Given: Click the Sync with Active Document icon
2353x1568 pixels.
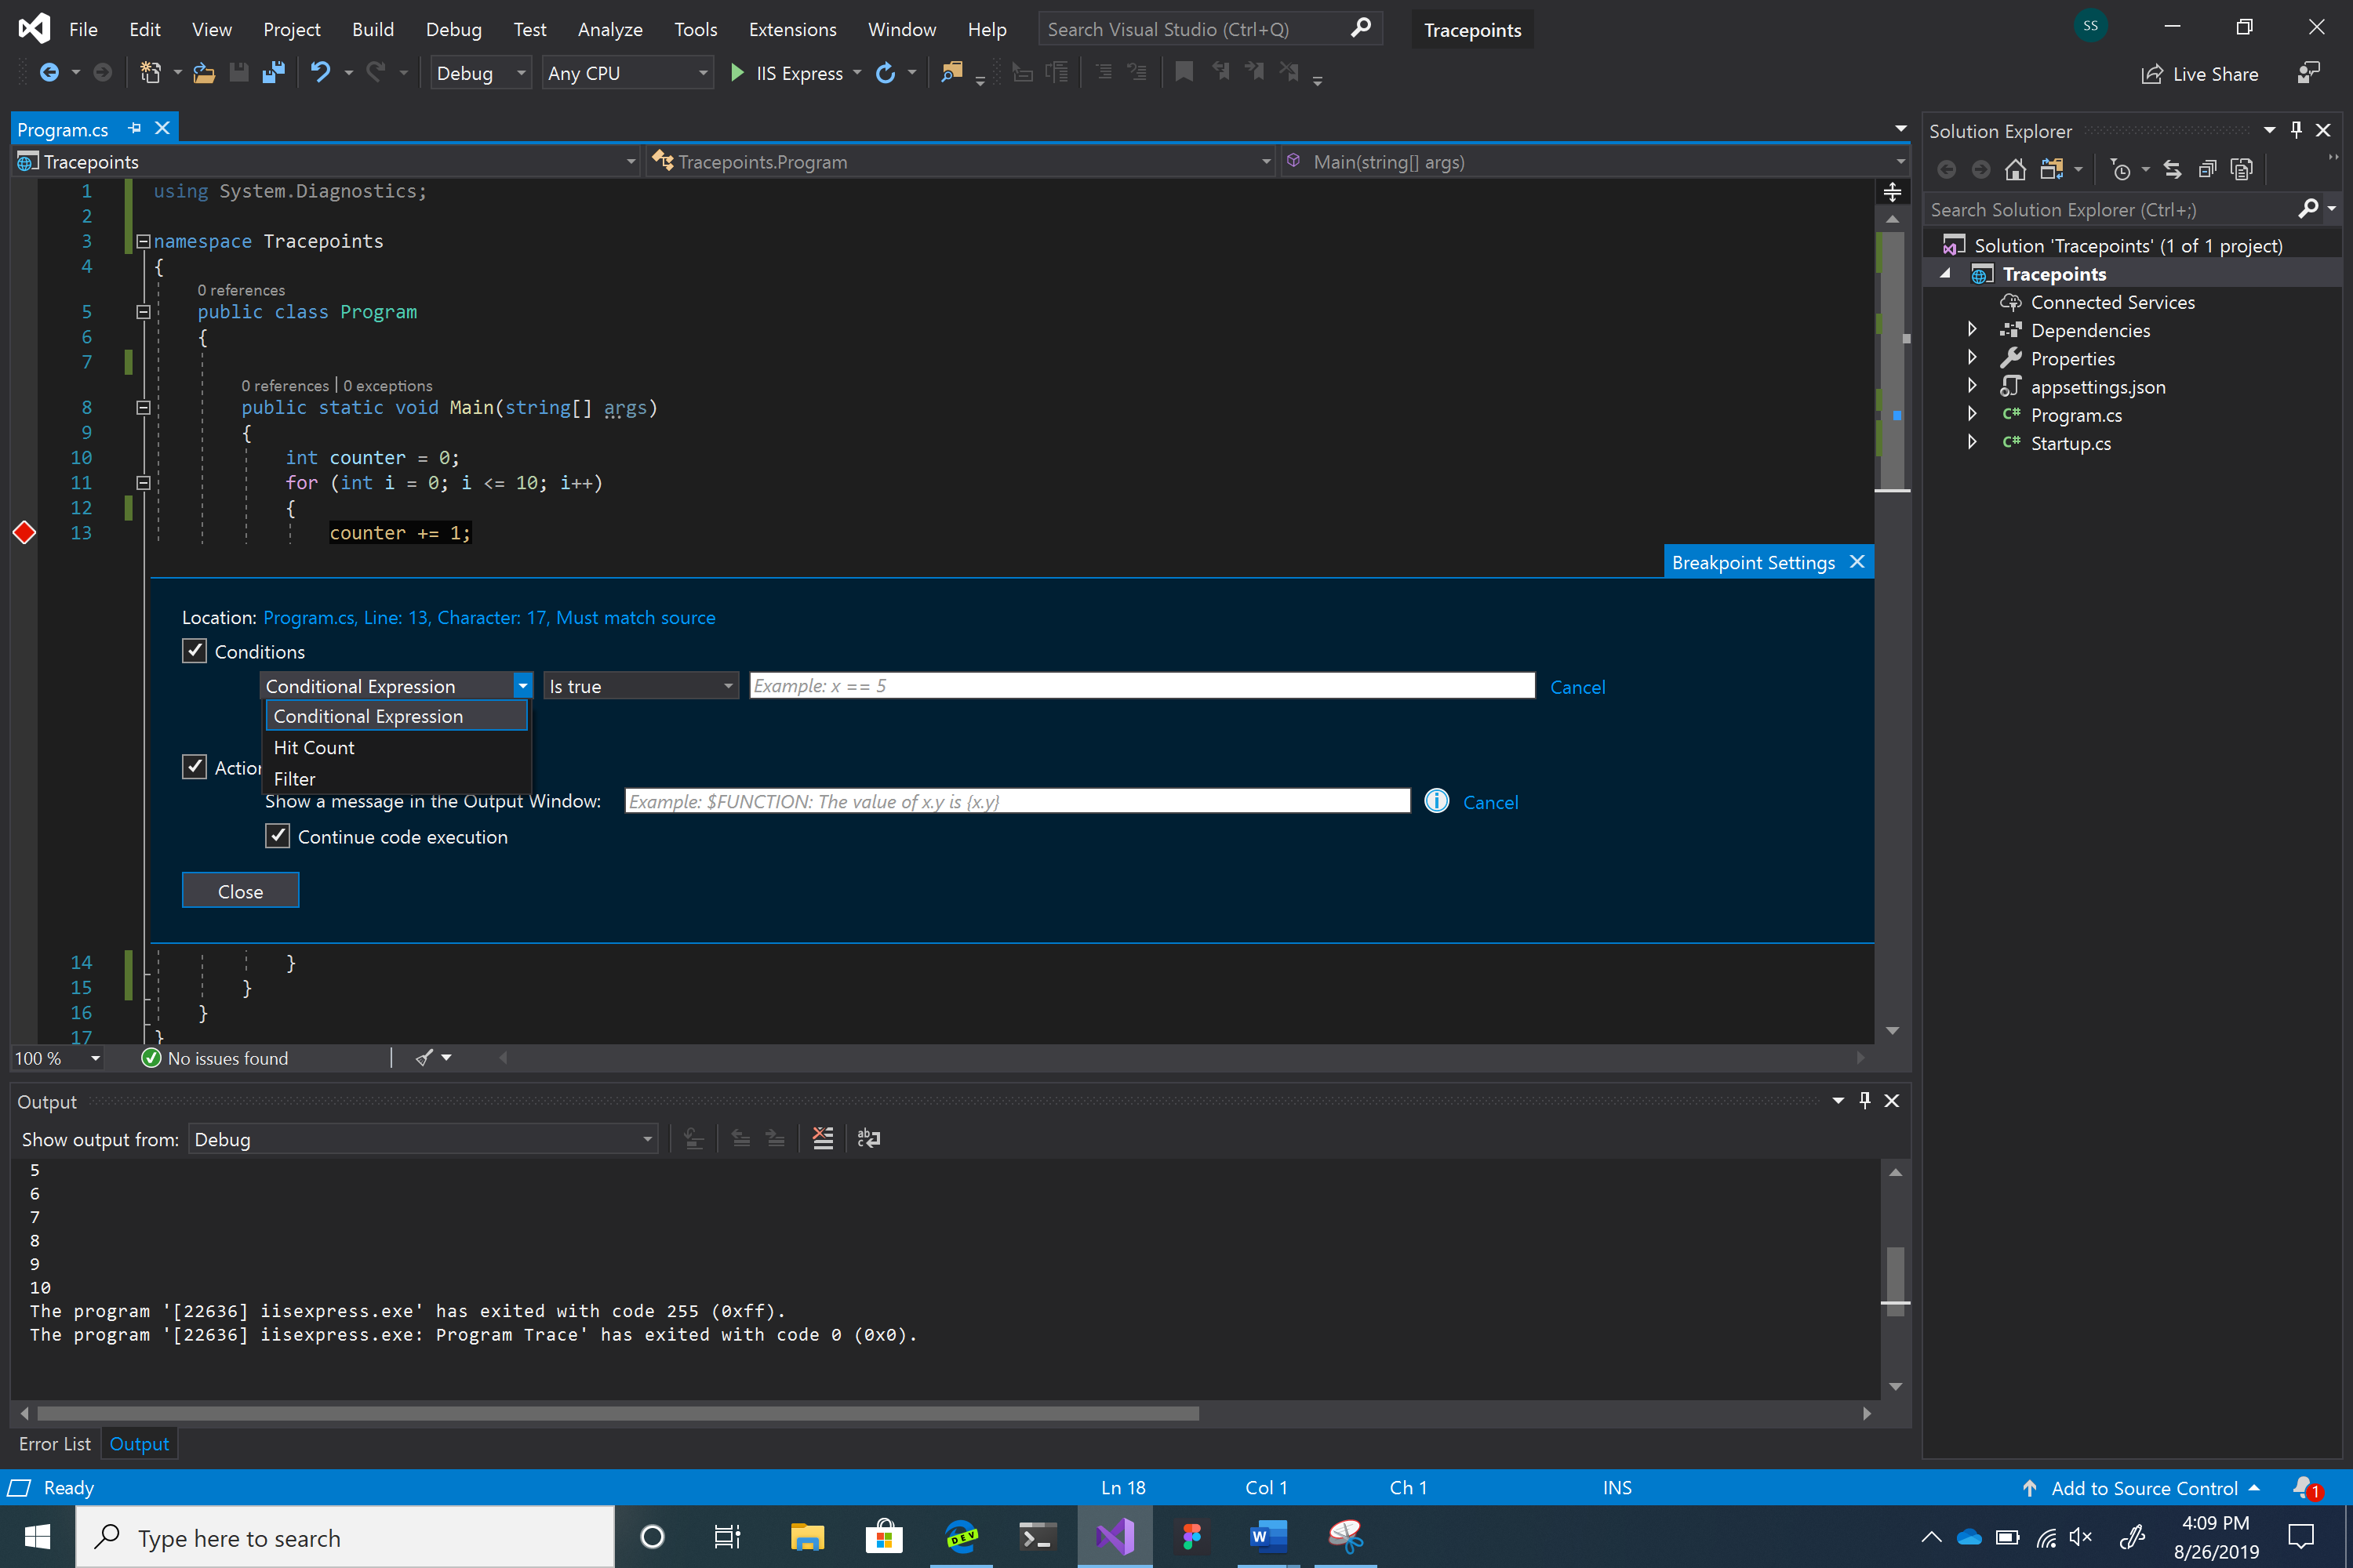Looking at the screenshot, I should tap(2173, 169).
